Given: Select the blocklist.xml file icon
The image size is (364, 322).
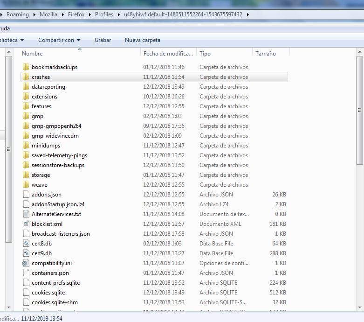Looking at the screenshot, I should click(26, 224).
